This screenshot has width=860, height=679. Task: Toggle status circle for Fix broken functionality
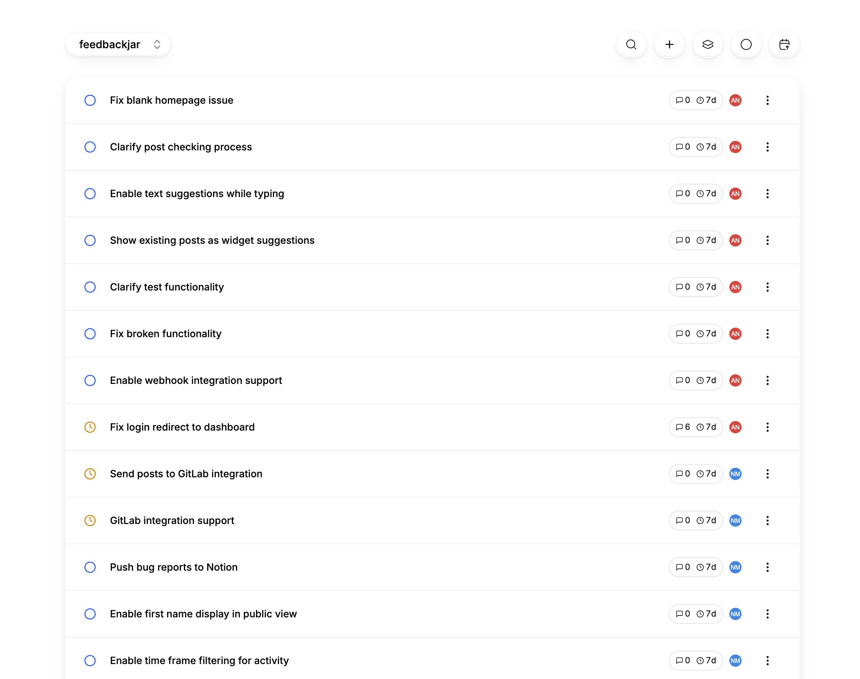tap(90, 333)
